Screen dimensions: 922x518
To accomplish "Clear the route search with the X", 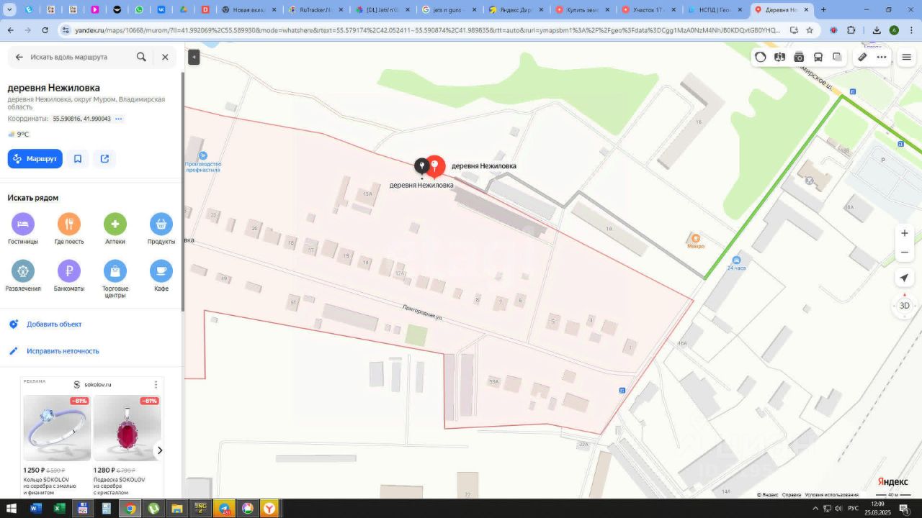I will [165, 57].
